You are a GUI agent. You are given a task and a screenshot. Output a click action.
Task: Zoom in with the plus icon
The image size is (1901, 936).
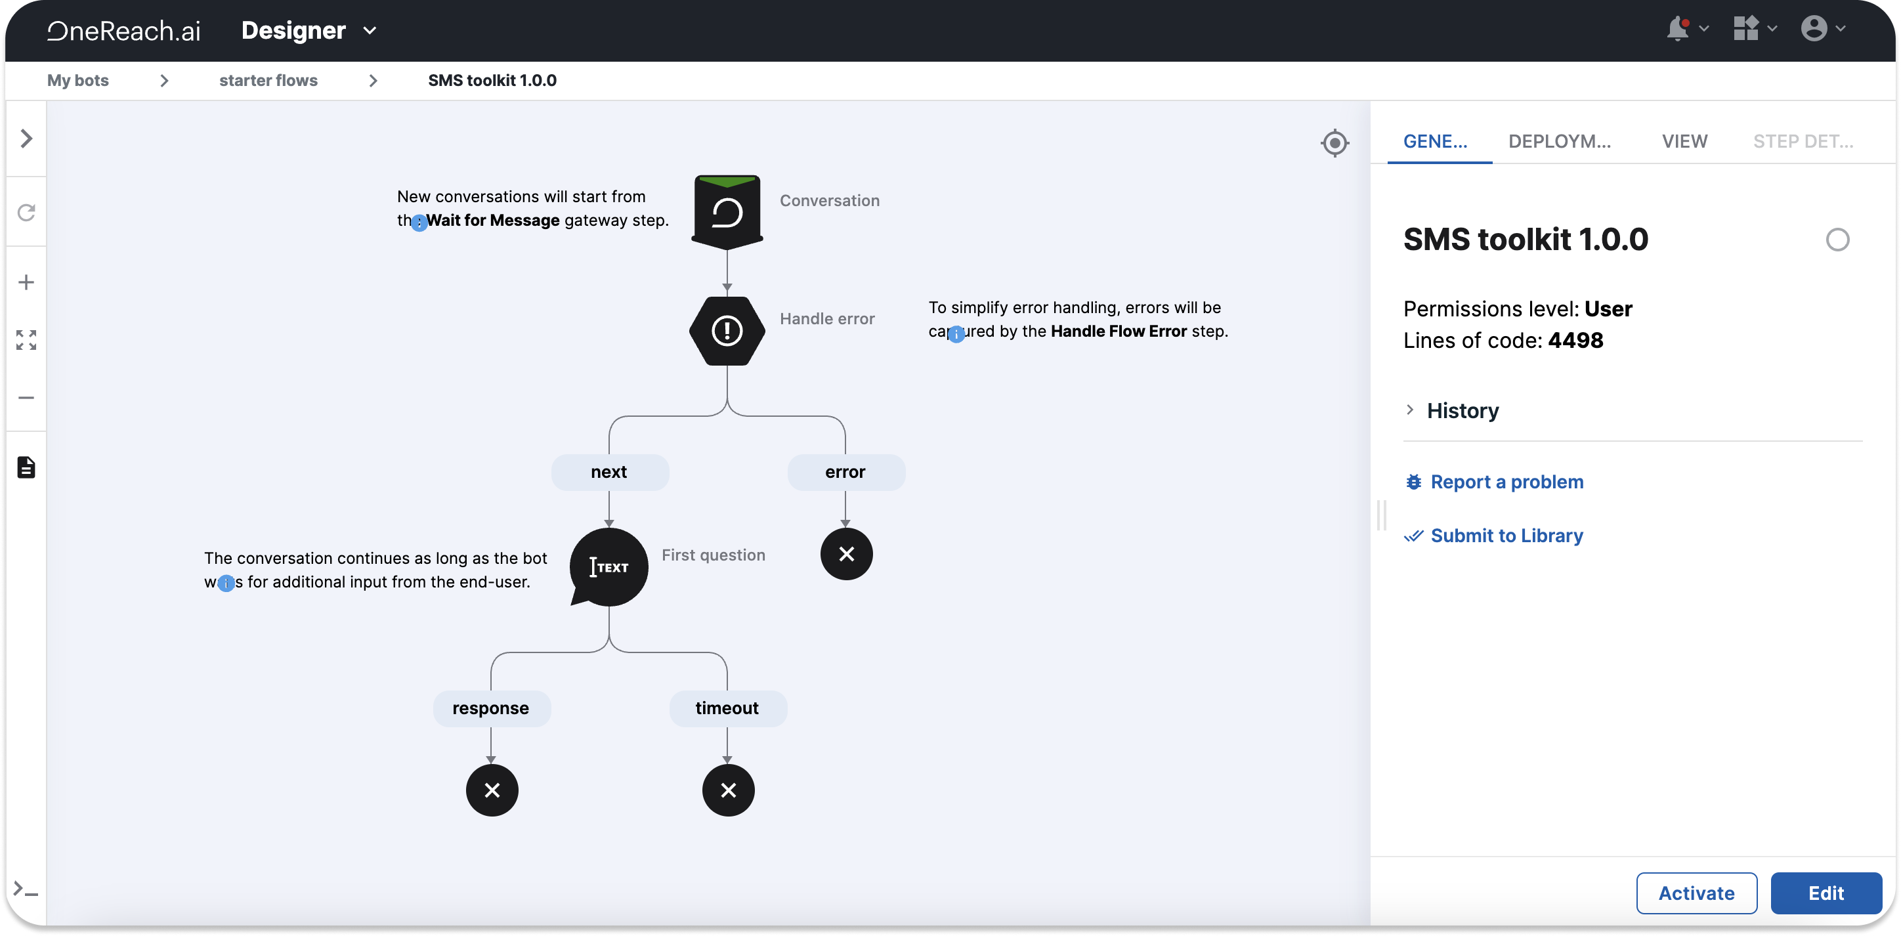26,283
